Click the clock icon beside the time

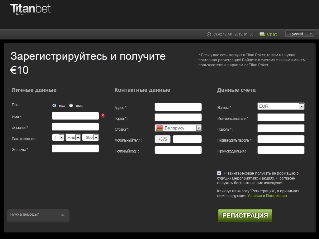[x=209, y=34]
